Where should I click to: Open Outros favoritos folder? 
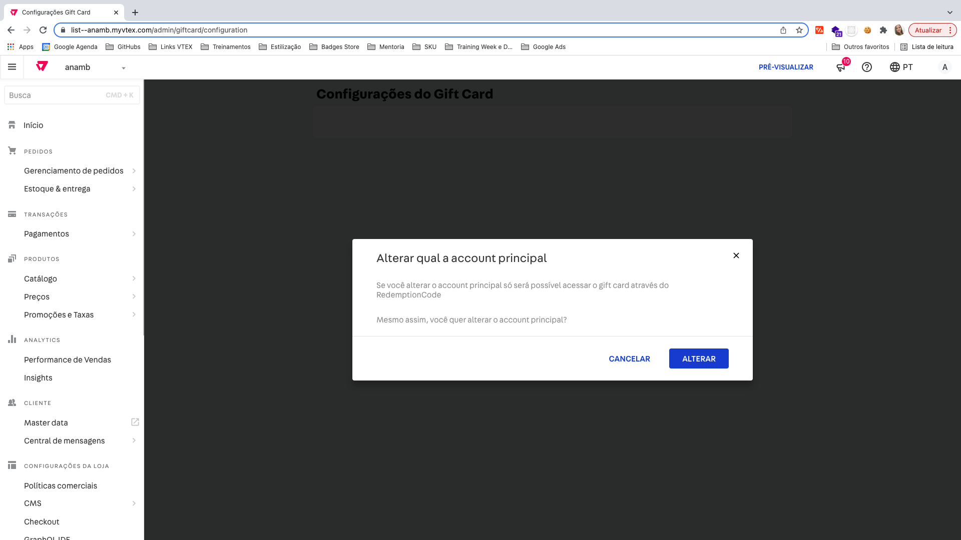861,46
